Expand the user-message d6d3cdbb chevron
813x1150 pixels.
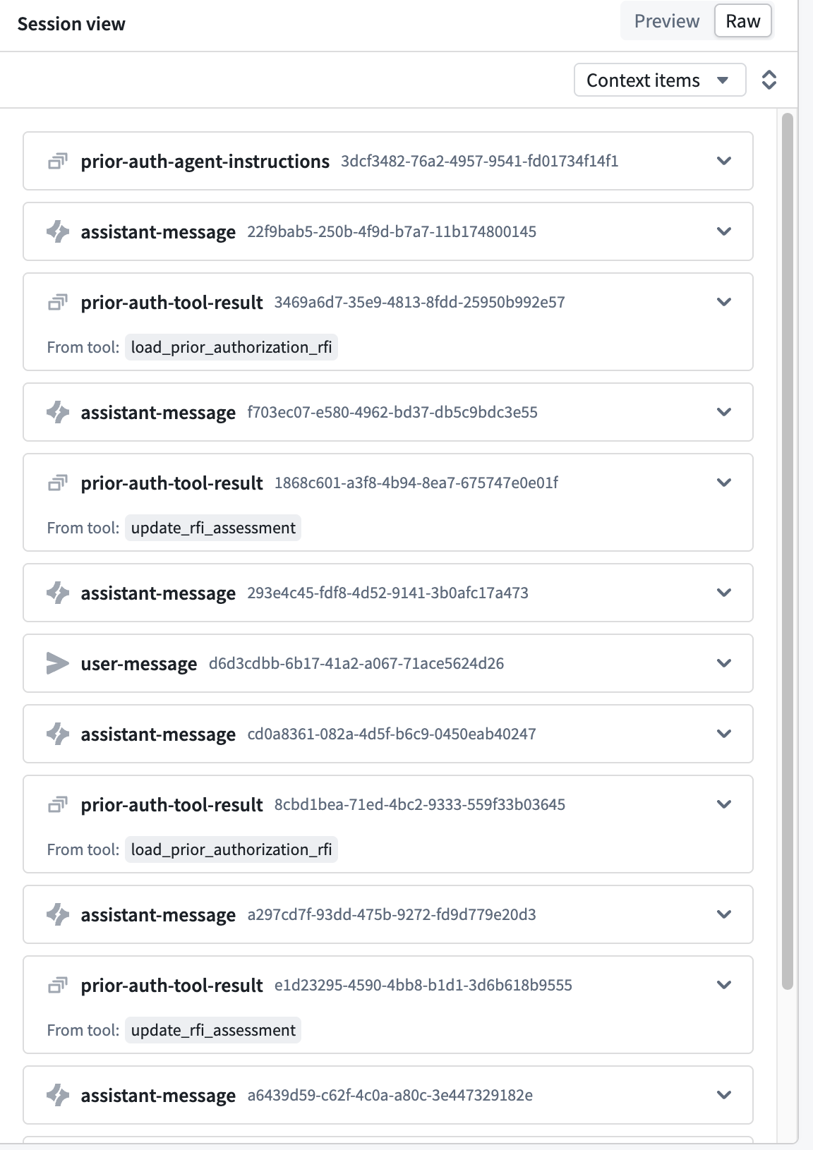click(x=724, y=663)
